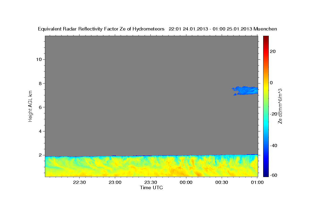Click the '01:00' time tick label

pyautogui.click(x=257, y=182)
